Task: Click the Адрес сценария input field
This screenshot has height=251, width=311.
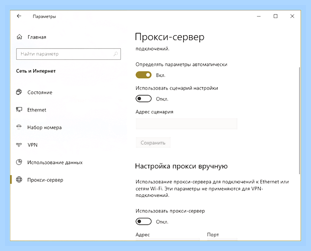Action: click(x=187, y=123)
